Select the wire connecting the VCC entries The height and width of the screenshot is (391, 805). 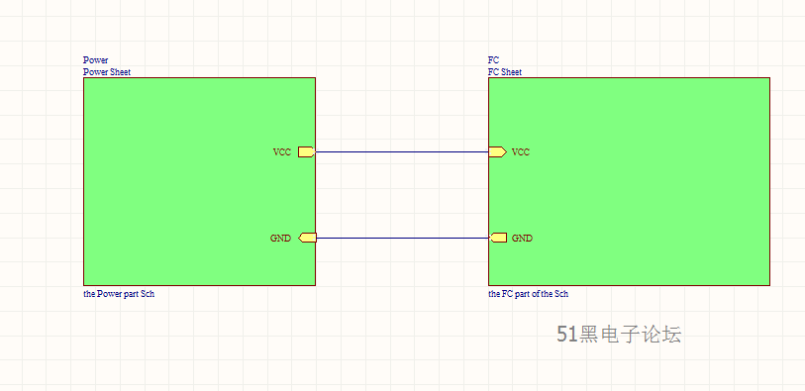click(402, 151)
